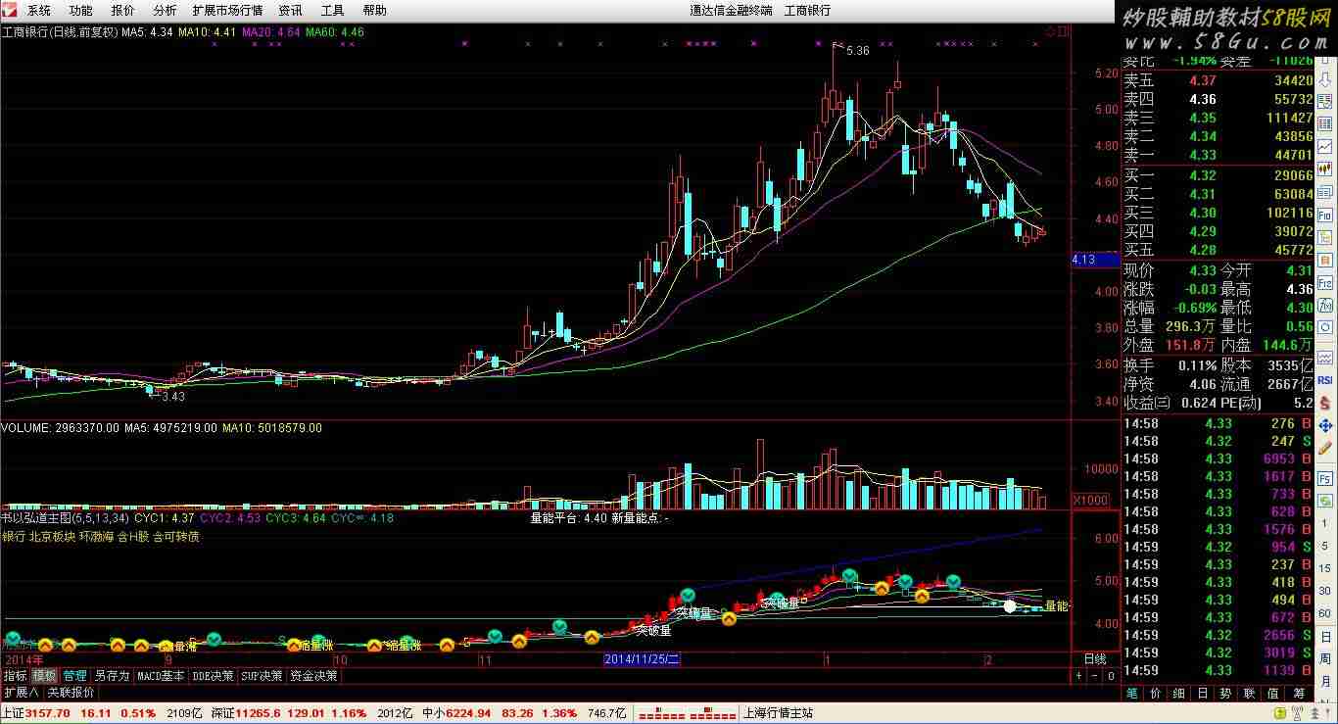
Task: Click the chart top-right window layout icon
Action: pos(1064,31)
